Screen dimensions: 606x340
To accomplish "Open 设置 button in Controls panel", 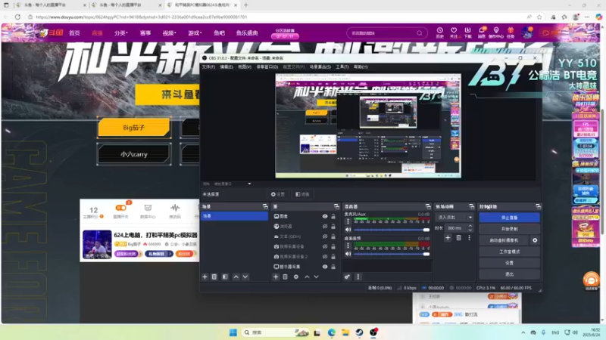I will [x=509, y=263].
